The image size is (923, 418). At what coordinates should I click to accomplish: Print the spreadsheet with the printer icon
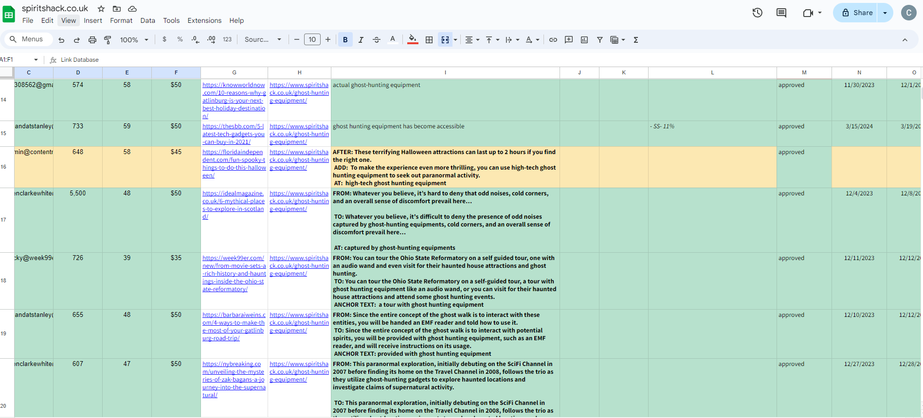point(92,40)
